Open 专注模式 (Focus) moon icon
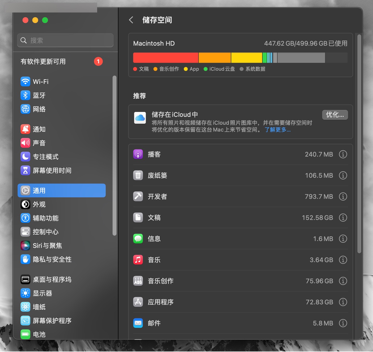This screenshot has width=373, height=352. (25, 156)
